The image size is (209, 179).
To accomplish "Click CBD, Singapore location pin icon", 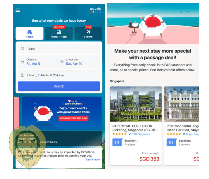I will point(130,134).
